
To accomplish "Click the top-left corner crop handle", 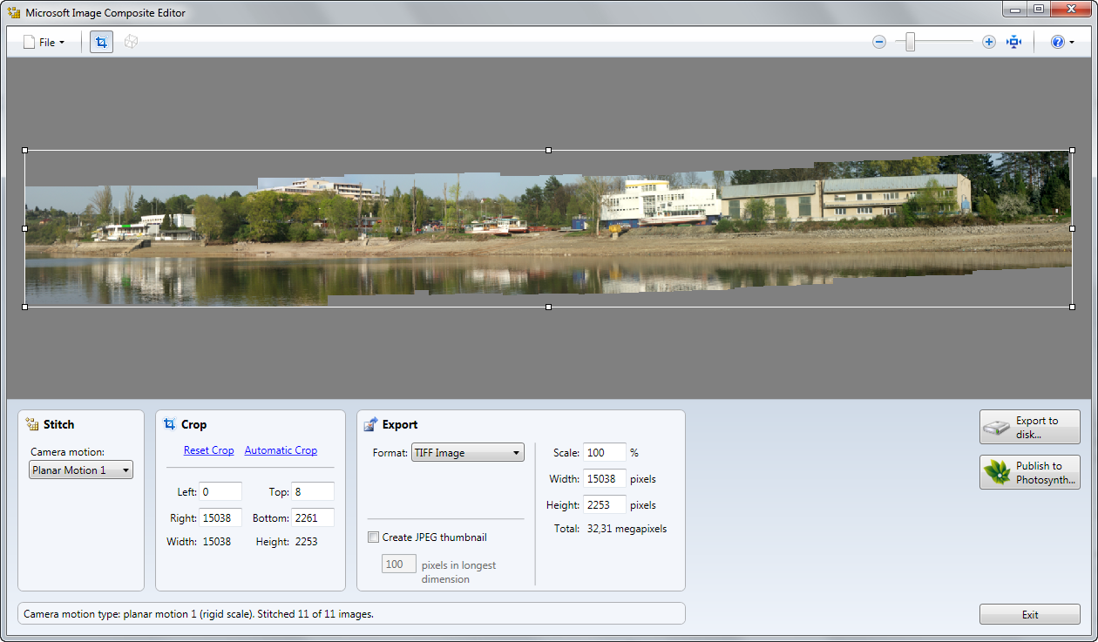I will [24, 151].
